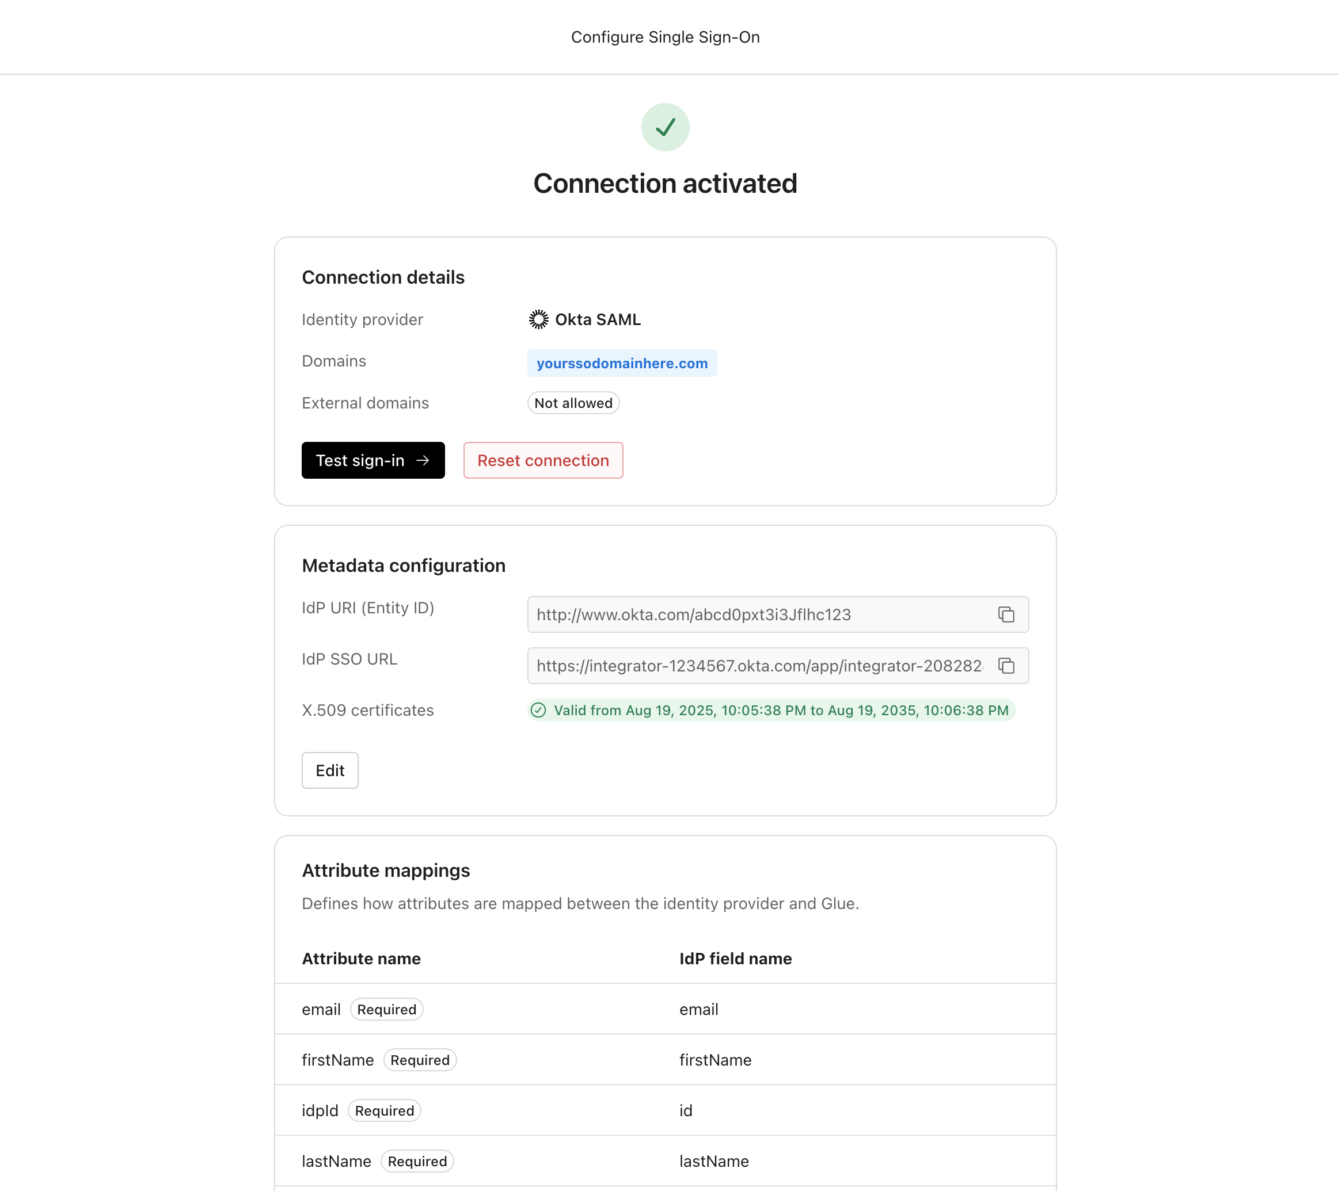Screen dimensions: 1338x1191
Task: Click the Required badge next to firstName
Action: [x=420, y=1060]
